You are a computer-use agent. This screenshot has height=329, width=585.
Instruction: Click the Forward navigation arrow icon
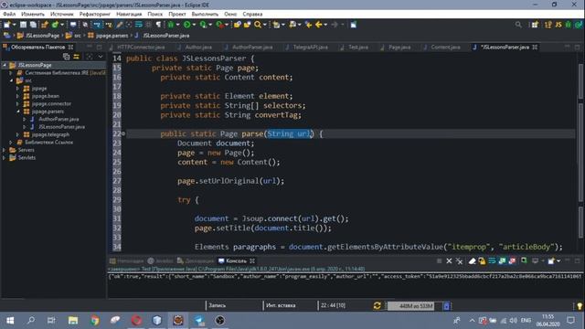pyautogui.click(x=335, y=25)
